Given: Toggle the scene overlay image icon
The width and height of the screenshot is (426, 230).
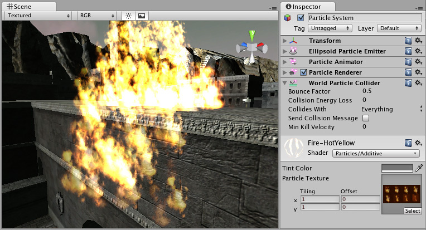Looking at the screenshot, I should (x=141, y=16).
